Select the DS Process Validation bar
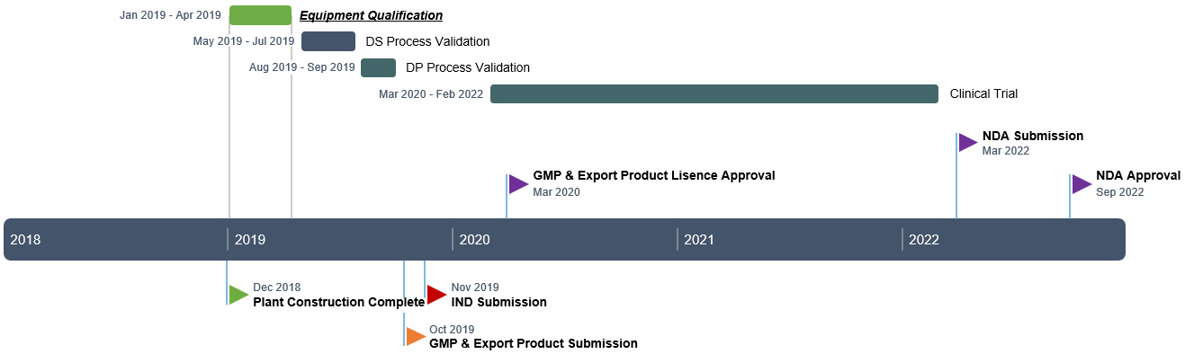This screenshot has height=354, width=1185. [x=328, y=41]
